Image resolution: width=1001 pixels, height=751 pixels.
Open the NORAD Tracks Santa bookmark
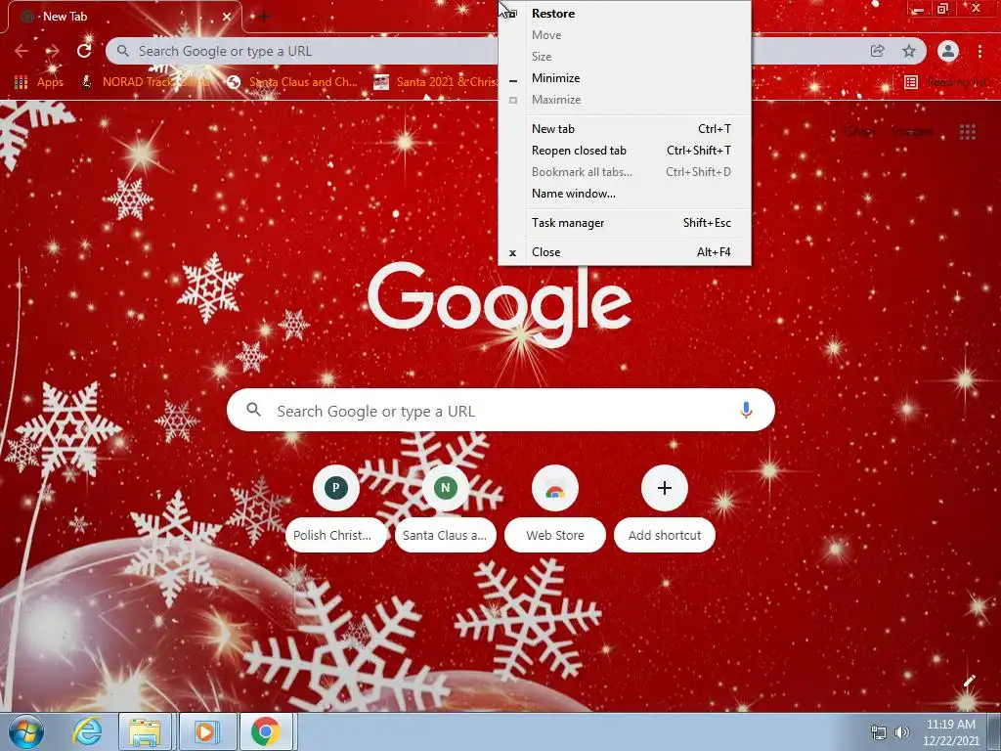tap(147, 82)
